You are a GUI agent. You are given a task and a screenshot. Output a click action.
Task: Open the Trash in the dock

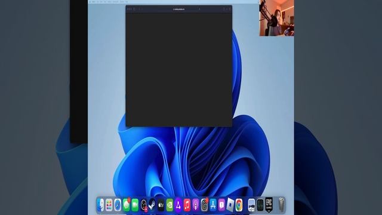[x=281, y=205]
